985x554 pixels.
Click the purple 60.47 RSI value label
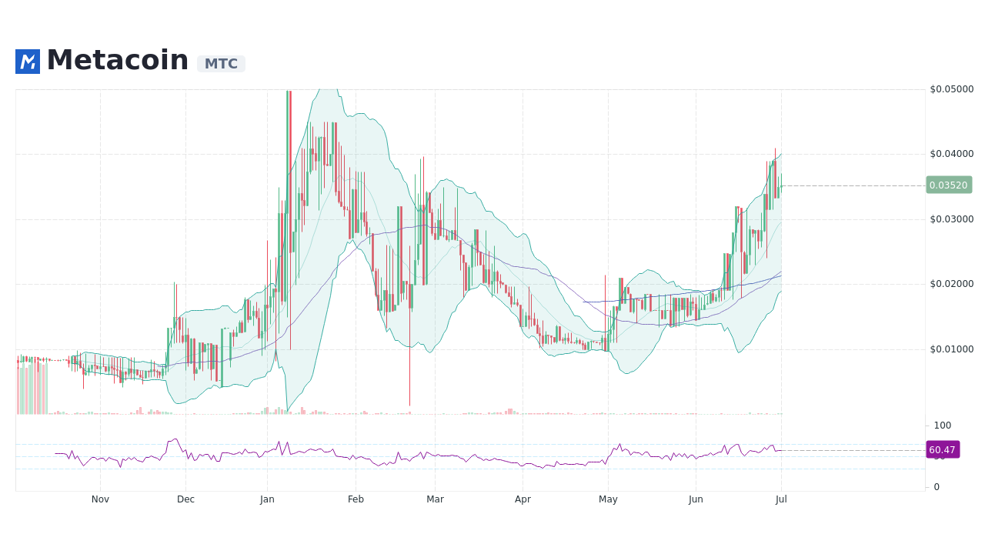[942, 449]
